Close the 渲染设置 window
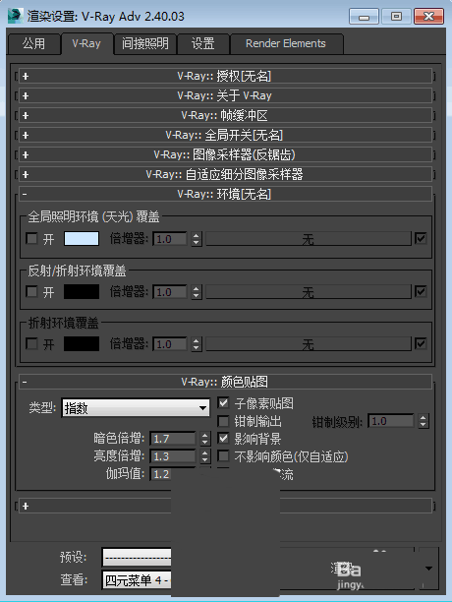 (429, 17)
